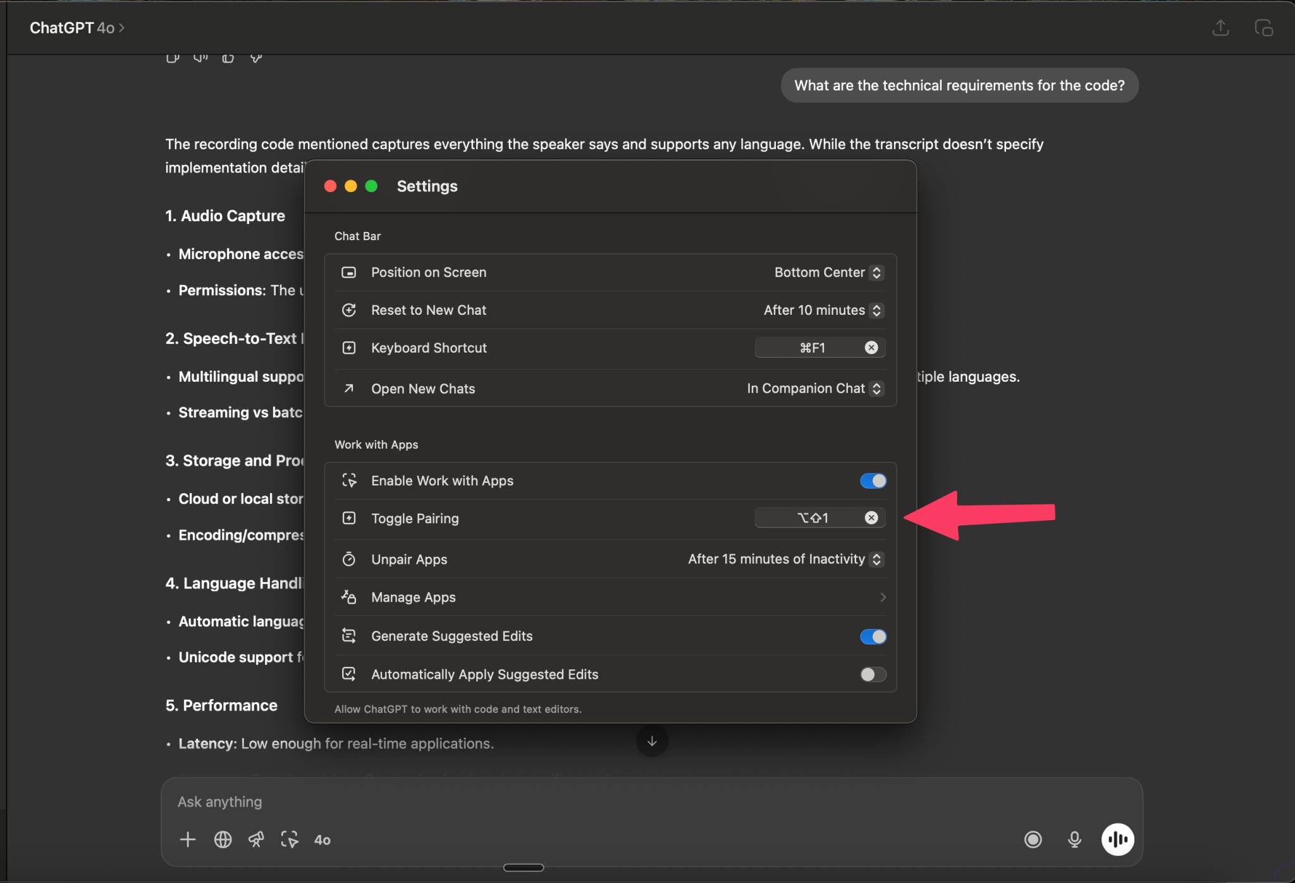This screenshot has width=1295, height=883.
Task: Clear the Keyboard Shortcut ⌘F1 value
Action: [871, 347]
